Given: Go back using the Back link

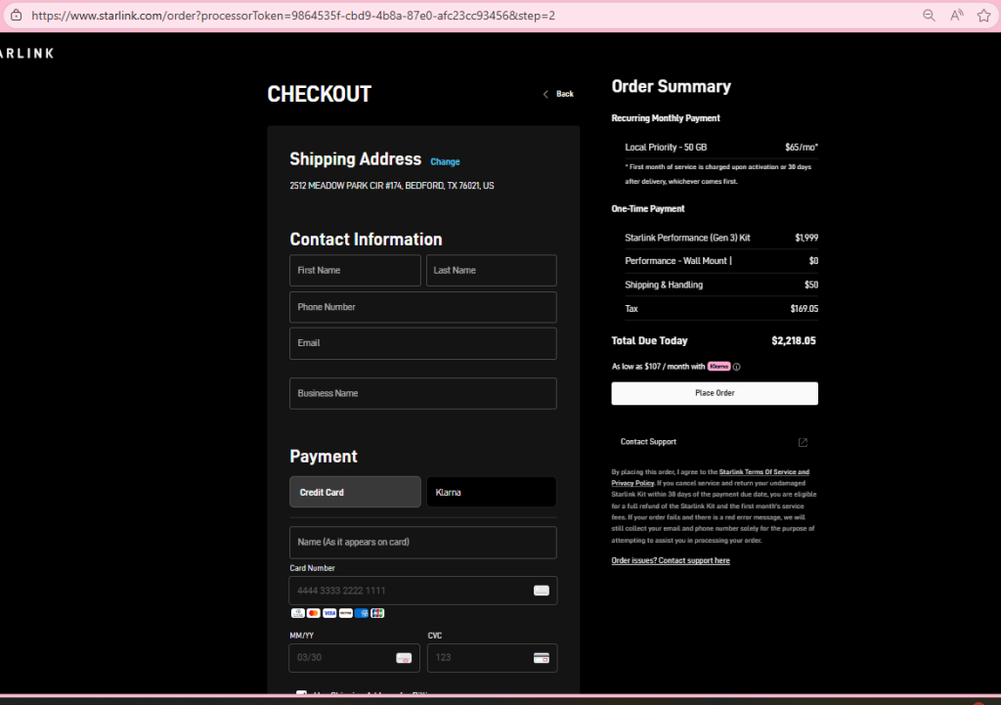Looking at the screenshot, I should pyautogui.click(x=558, y=94).
